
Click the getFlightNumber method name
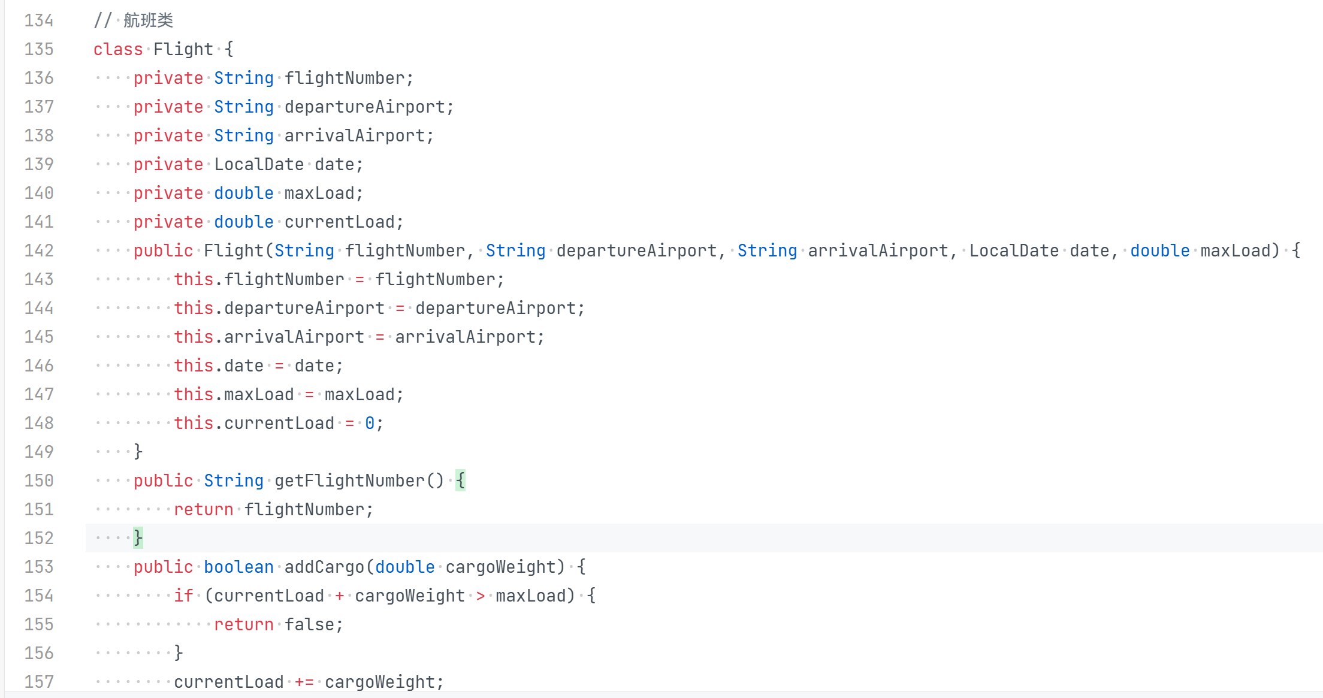coord(349,481)
